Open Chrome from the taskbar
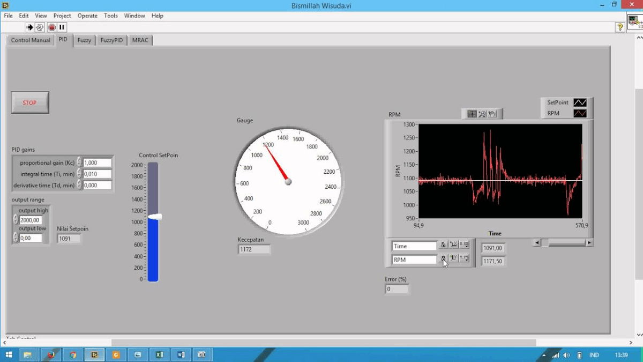 [73, 354]
